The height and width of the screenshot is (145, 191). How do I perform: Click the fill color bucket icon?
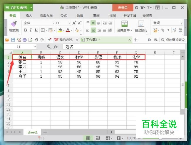tap(60, 30)
